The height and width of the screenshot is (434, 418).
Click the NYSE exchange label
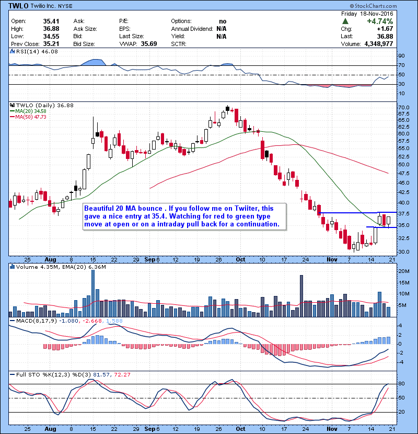(65, 6)
